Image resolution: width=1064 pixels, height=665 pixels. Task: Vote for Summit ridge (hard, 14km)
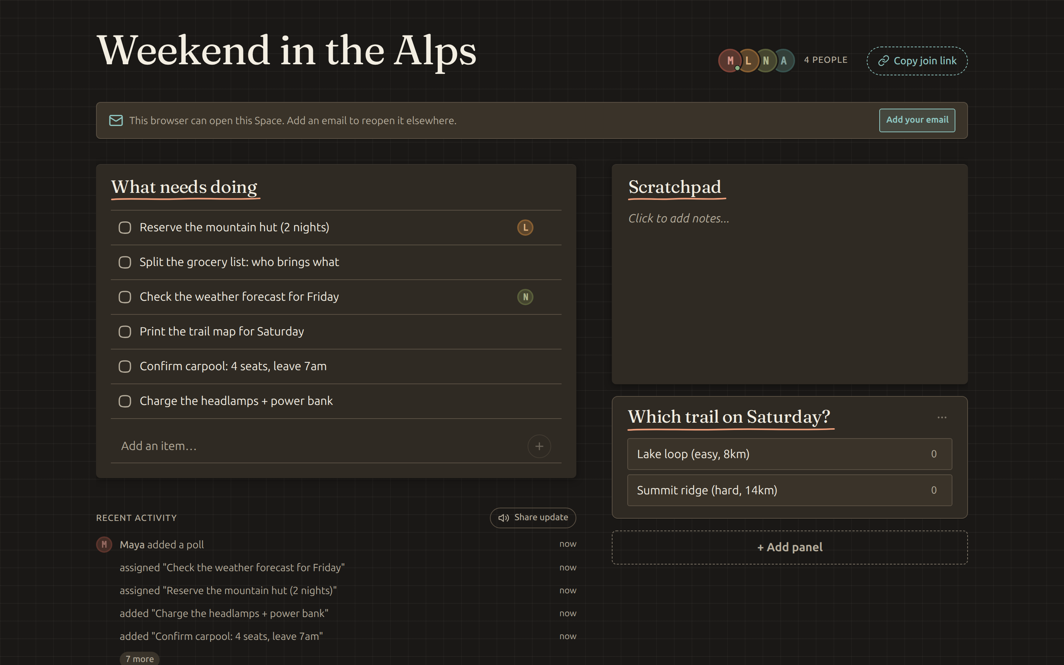pyautogui.click(x=790, y=490)
